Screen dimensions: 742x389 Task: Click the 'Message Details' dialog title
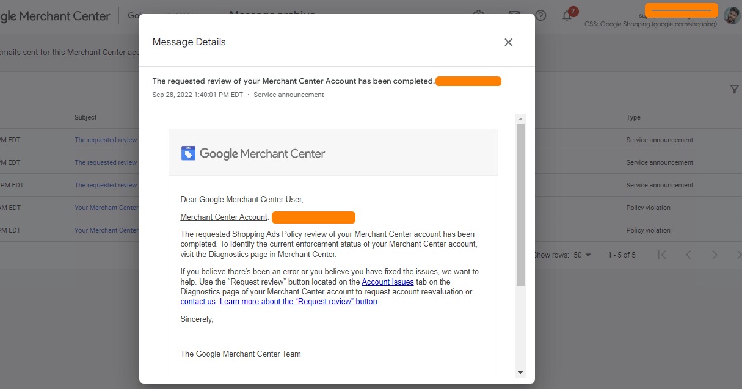[189, 42]
